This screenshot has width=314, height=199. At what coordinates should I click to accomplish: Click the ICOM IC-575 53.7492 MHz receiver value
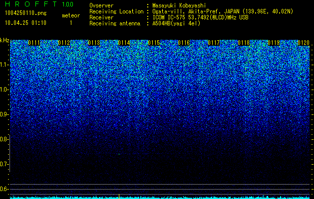coord(200,17)
